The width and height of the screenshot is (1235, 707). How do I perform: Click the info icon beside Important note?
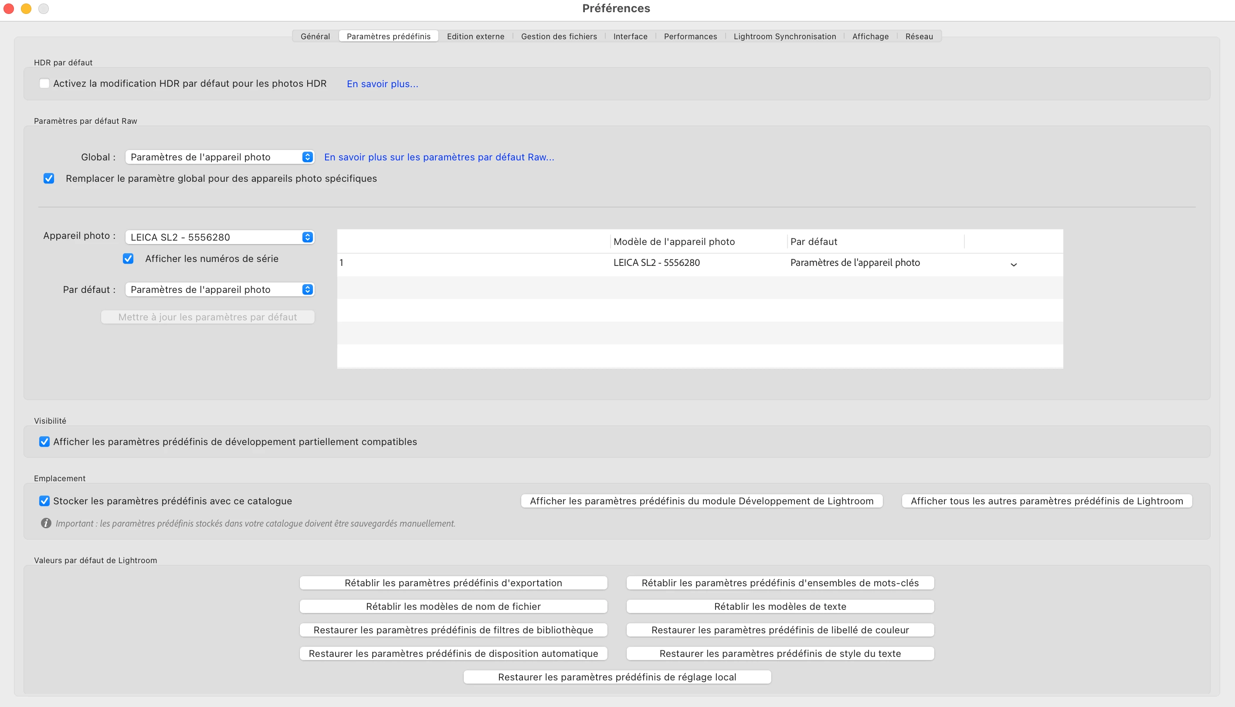click(x=46, y=523)
